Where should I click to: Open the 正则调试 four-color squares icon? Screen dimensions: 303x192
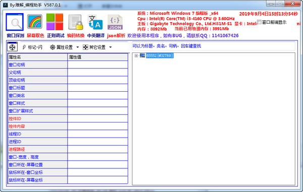[x=55, y=22]
